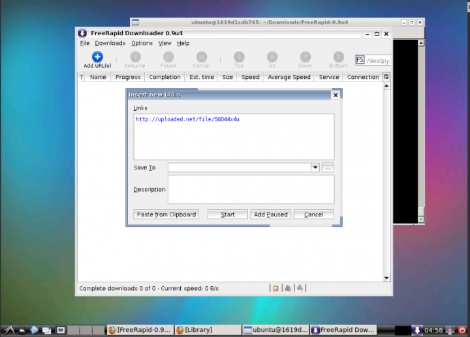This screenshot has width=470, height=337.
Task: Sort by the Size column header
Action: pyautogui.click(x=228, y=77)
